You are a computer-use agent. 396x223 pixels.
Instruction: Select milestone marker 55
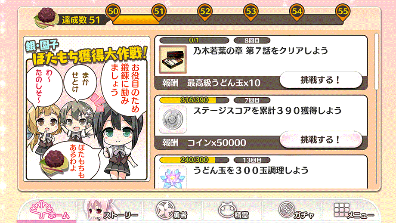pyautogui.click(x=343, y=12)
